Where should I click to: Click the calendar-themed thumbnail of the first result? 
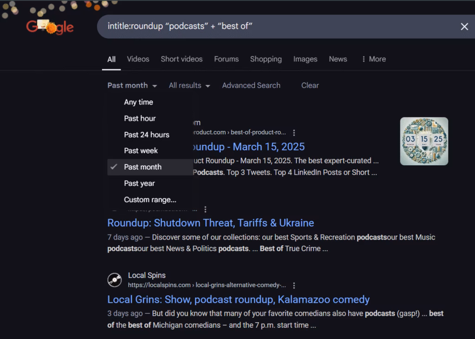(x=424, y=141)
